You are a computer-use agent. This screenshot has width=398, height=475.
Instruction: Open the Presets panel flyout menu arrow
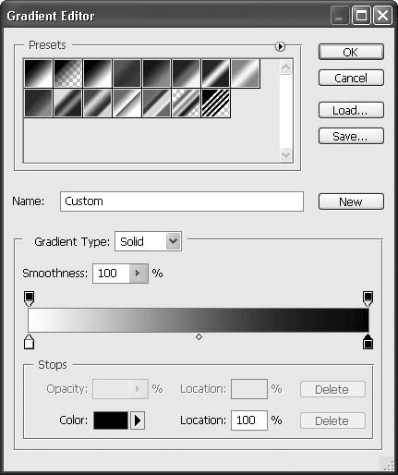click(x=280, y=46)
